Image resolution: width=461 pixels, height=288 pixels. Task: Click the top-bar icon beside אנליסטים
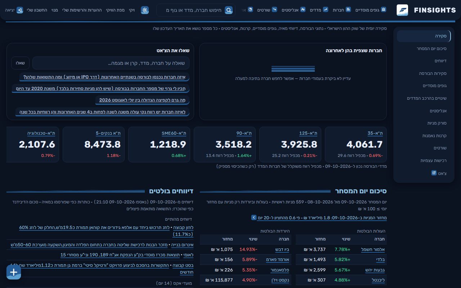pyautogui.click(x=303, y=10)
